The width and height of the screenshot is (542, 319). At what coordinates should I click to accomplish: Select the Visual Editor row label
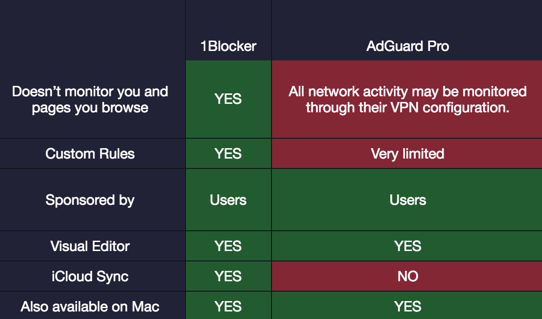coord(90,246)
